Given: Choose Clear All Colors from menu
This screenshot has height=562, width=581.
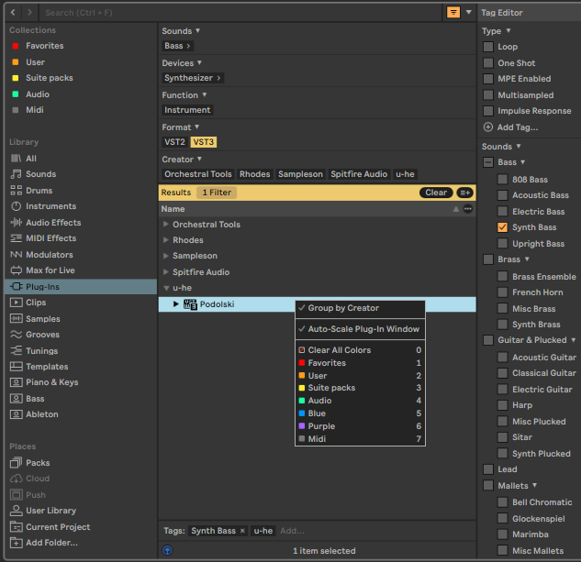Looking at the screenshot, I should (x=360, y=350).
